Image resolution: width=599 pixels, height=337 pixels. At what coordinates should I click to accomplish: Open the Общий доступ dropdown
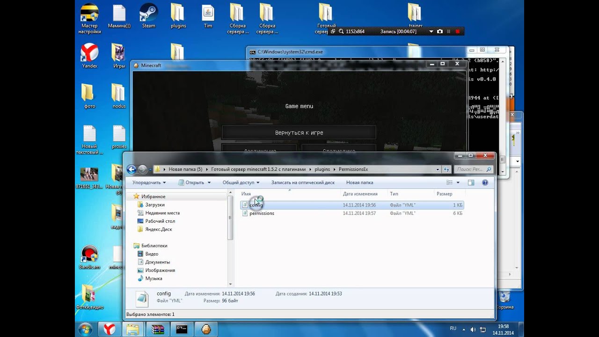coord(241,183)
